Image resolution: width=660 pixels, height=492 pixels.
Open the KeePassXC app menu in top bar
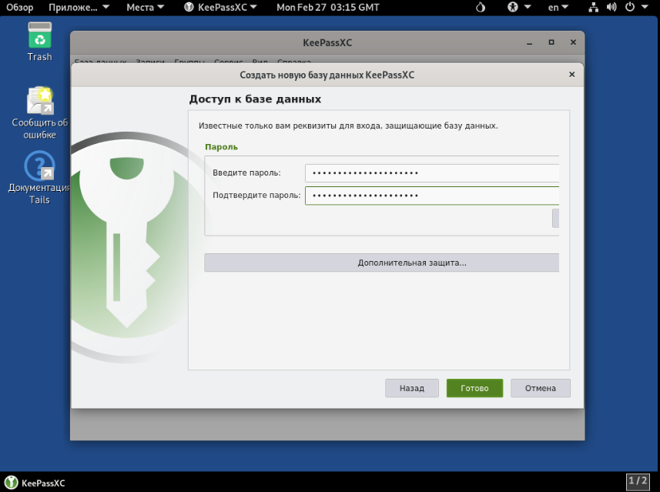point(221,8)
